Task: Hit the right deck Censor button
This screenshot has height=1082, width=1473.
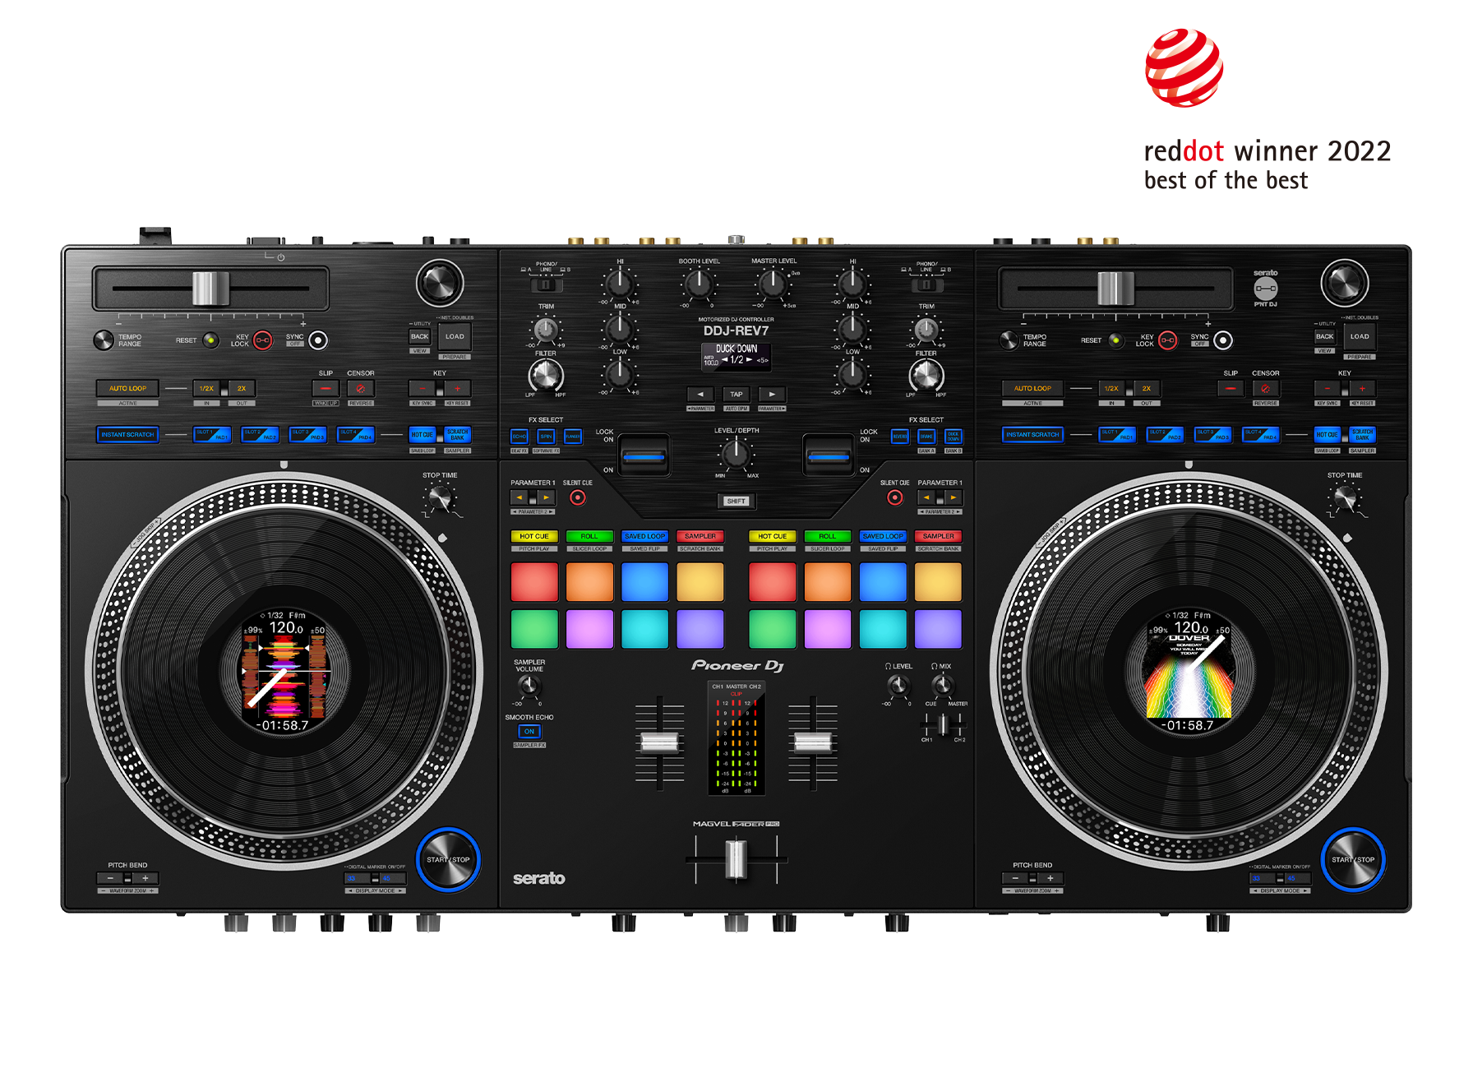Action: (1265, 388)
